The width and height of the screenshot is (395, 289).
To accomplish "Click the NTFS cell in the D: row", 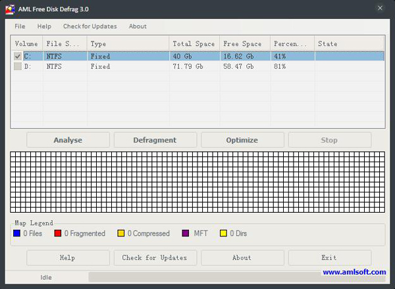I will [54, 66].
